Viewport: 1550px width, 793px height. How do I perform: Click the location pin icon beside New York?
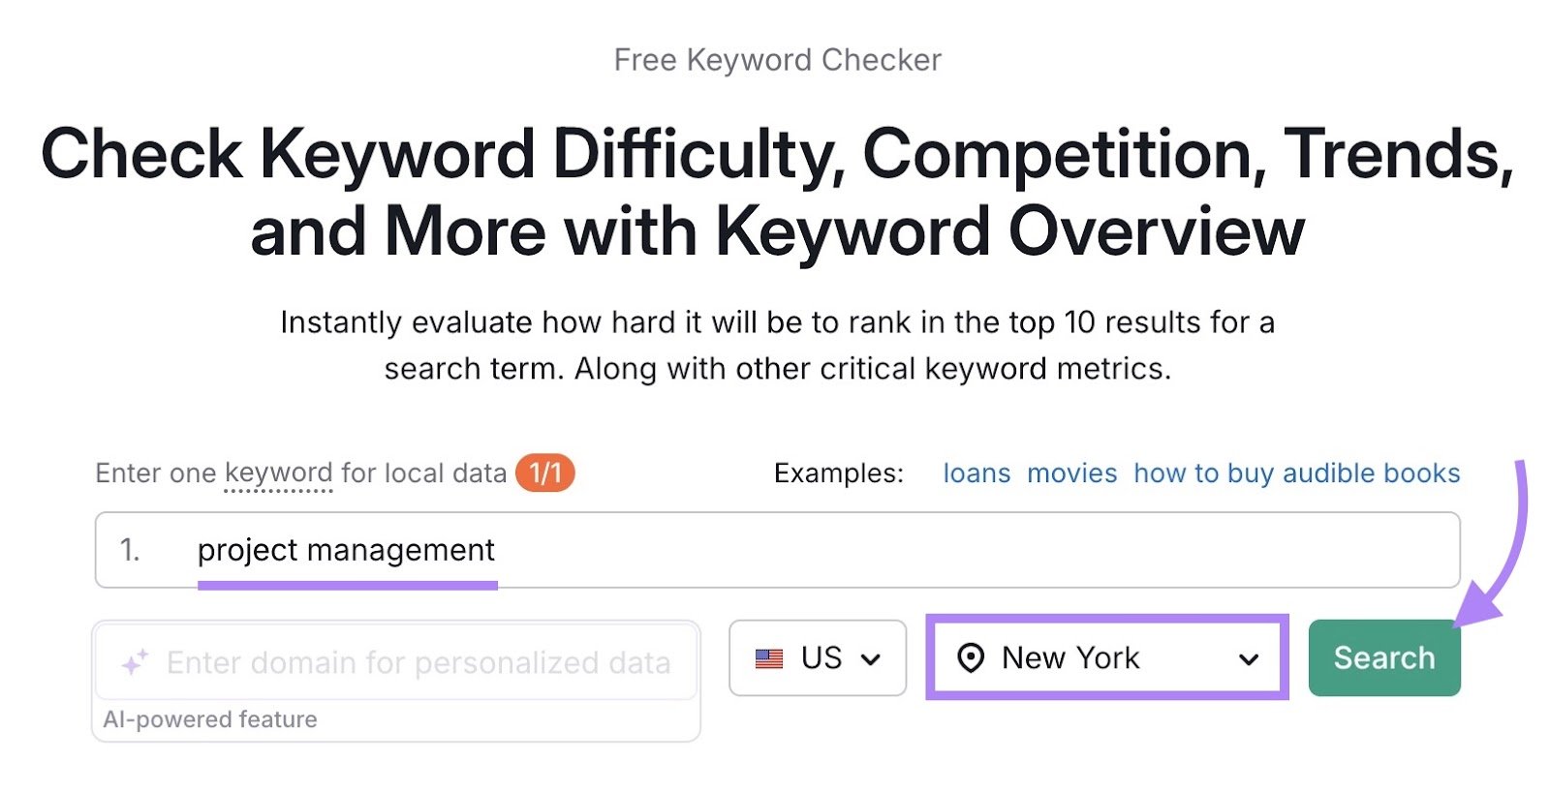[971, 658]
